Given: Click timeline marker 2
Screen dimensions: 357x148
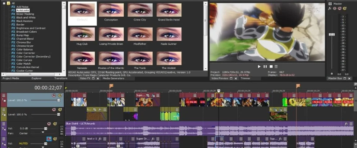Looking at the screenshot, I should click(x=298, y=86).
